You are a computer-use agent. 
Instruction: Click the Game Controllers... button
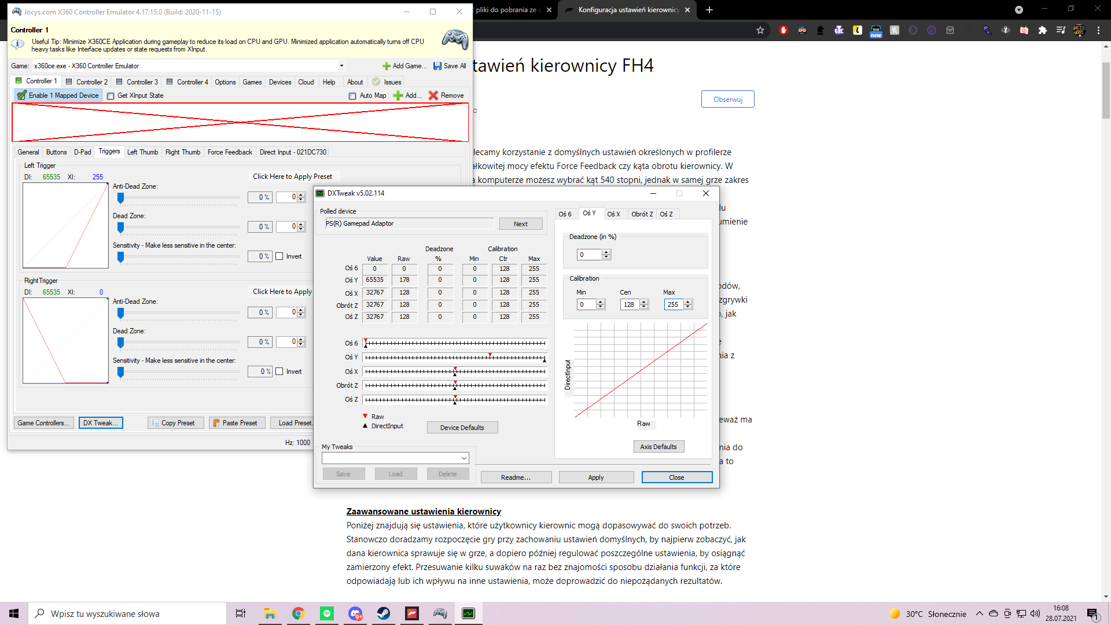tap(43, 423)
